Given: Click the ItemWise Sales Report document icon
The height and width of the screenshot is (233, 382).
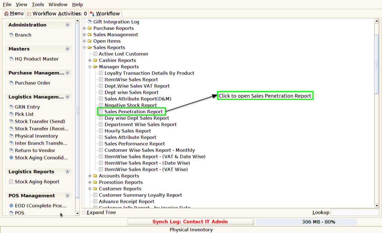Looking at the screenshot, I should (101, 79).
